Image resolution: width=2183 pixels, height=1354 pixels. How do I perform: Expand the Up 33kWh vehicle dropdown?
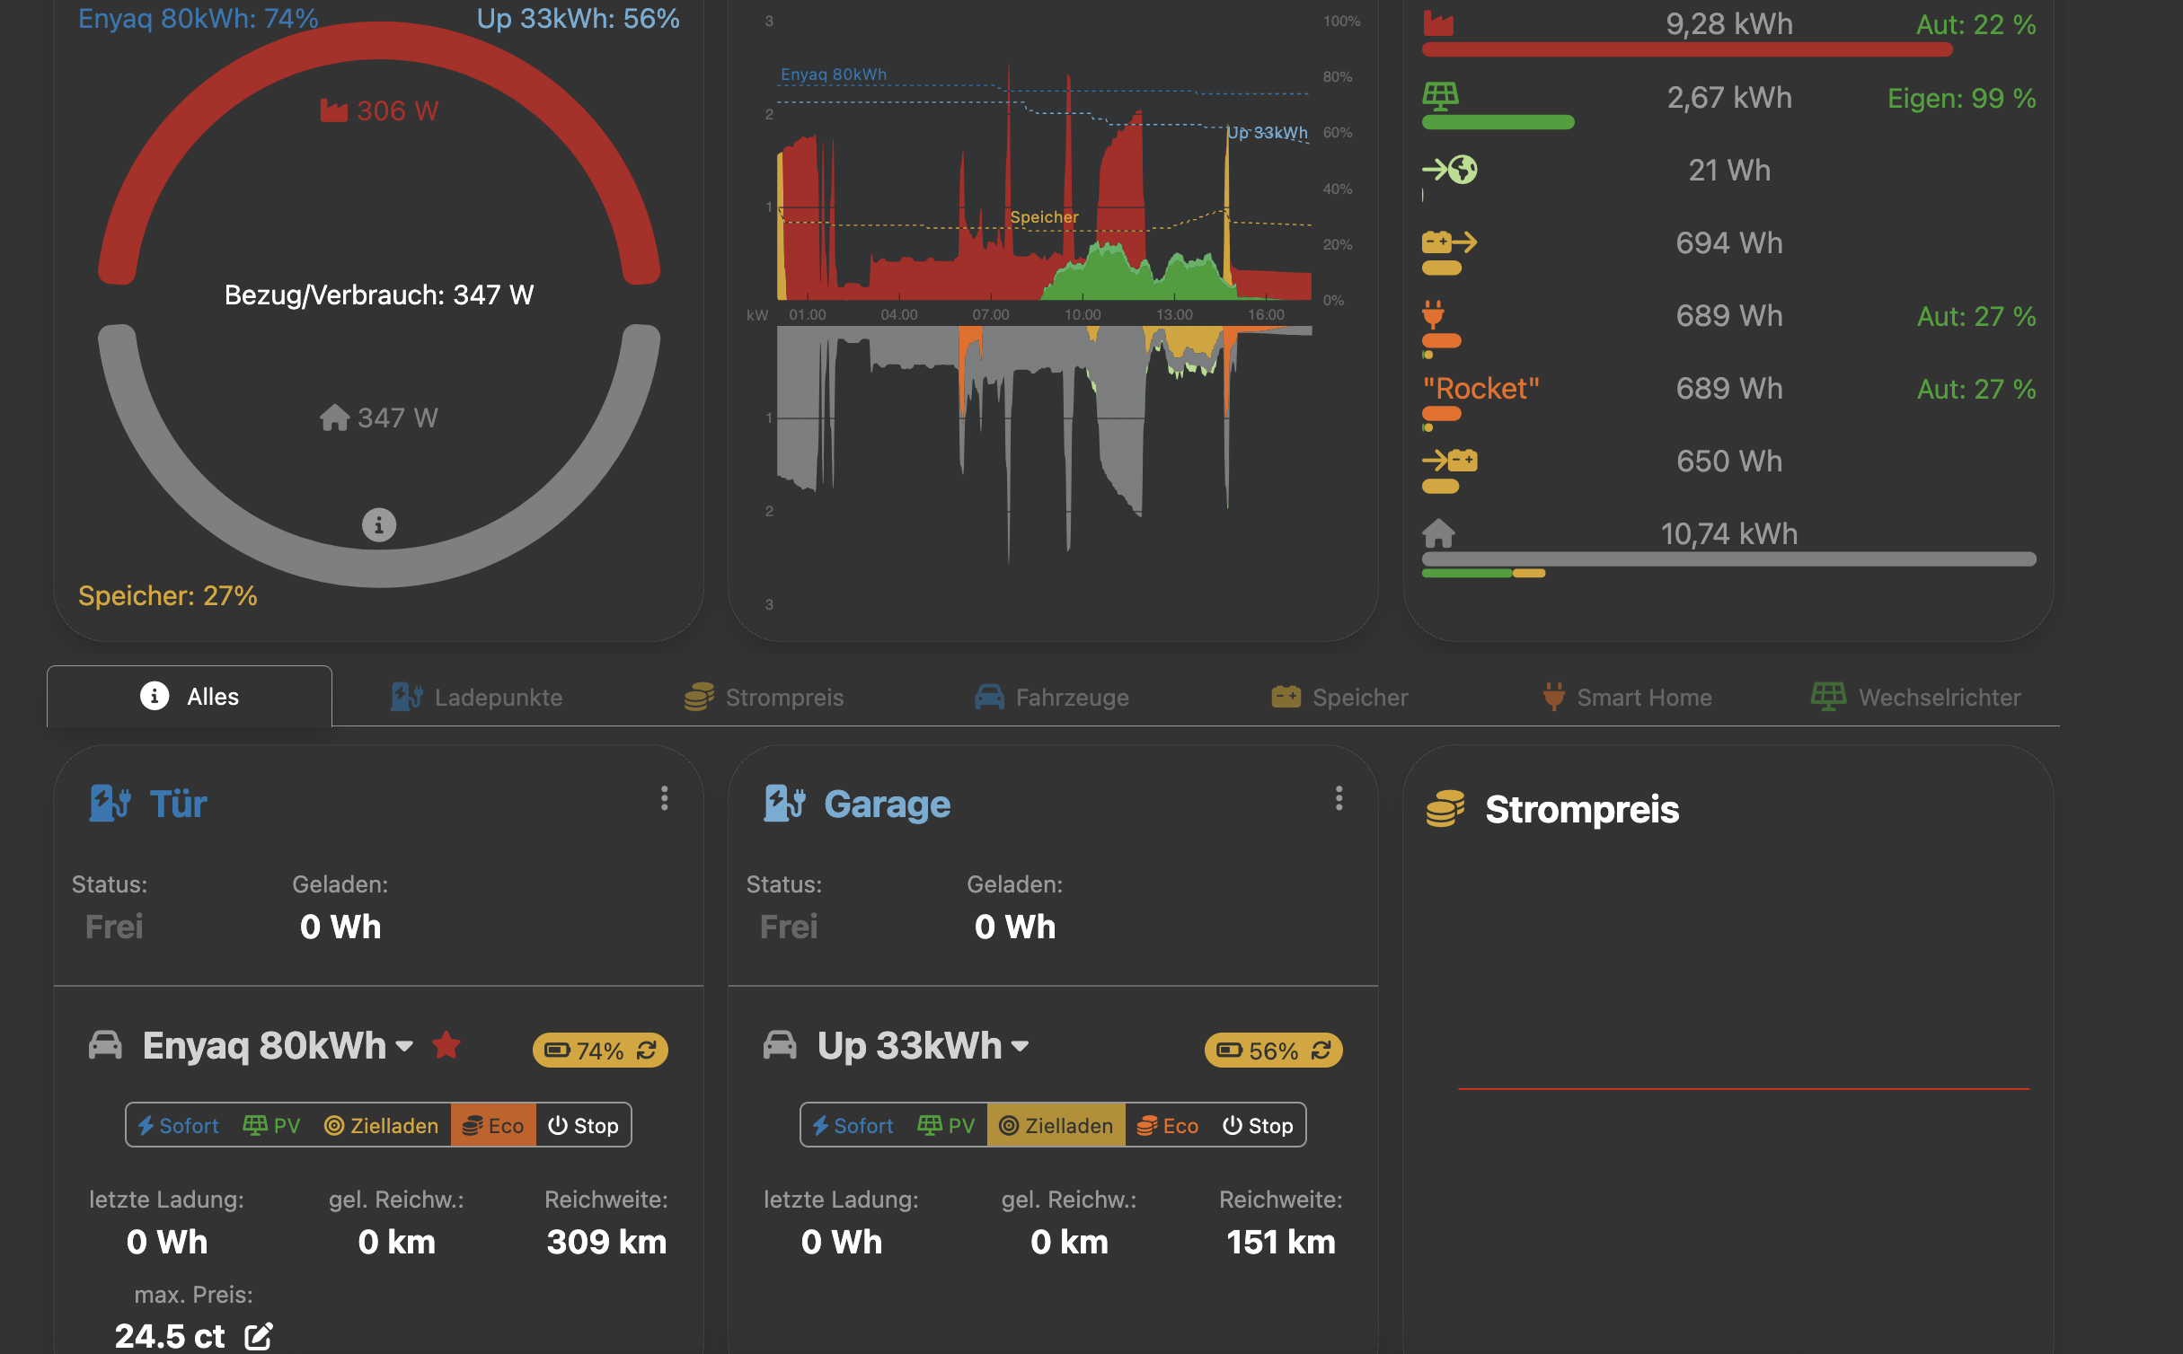(1020, 1046)
